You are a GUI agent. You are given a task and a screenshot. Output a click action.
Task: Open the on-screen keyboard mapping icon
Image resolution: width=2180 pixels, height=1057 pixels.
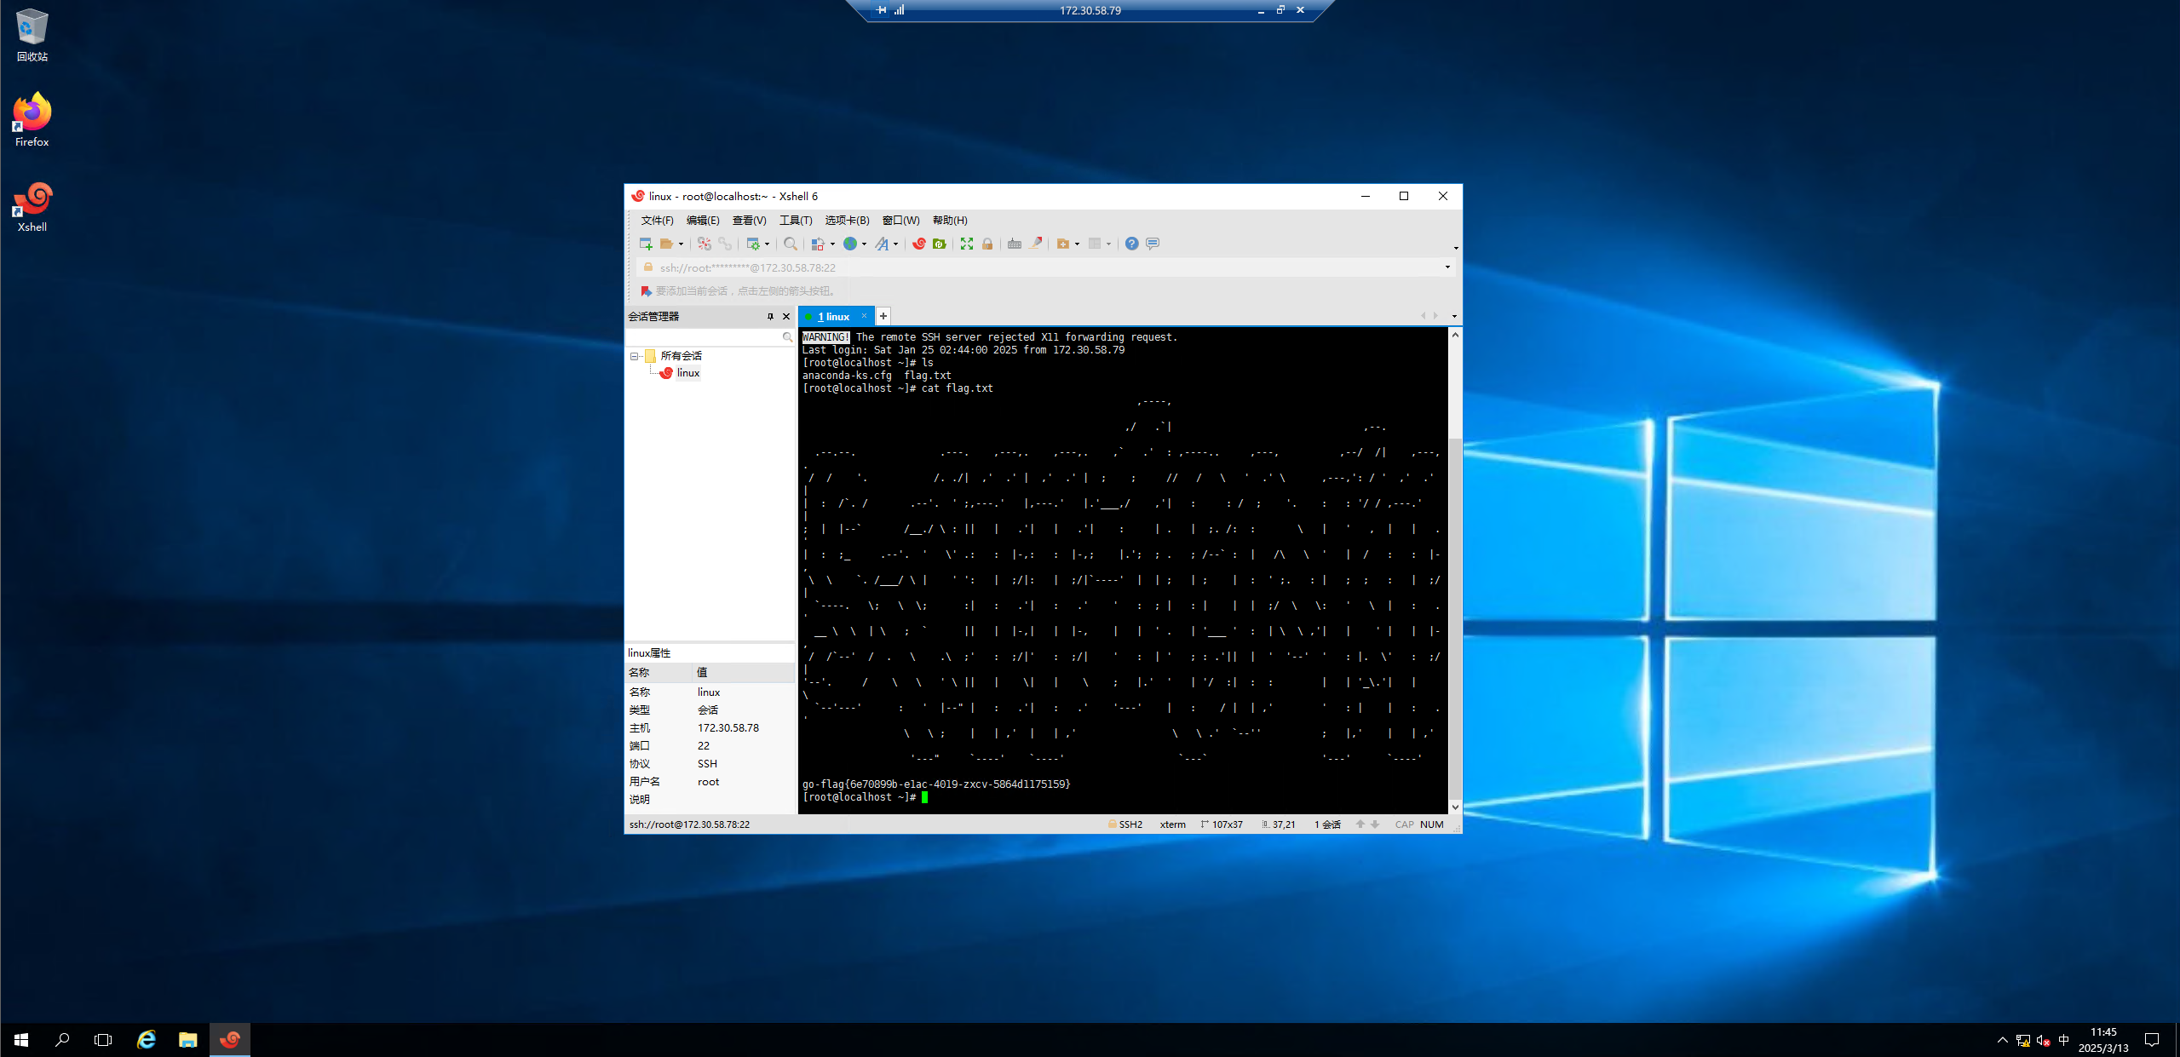point(1014,244)
